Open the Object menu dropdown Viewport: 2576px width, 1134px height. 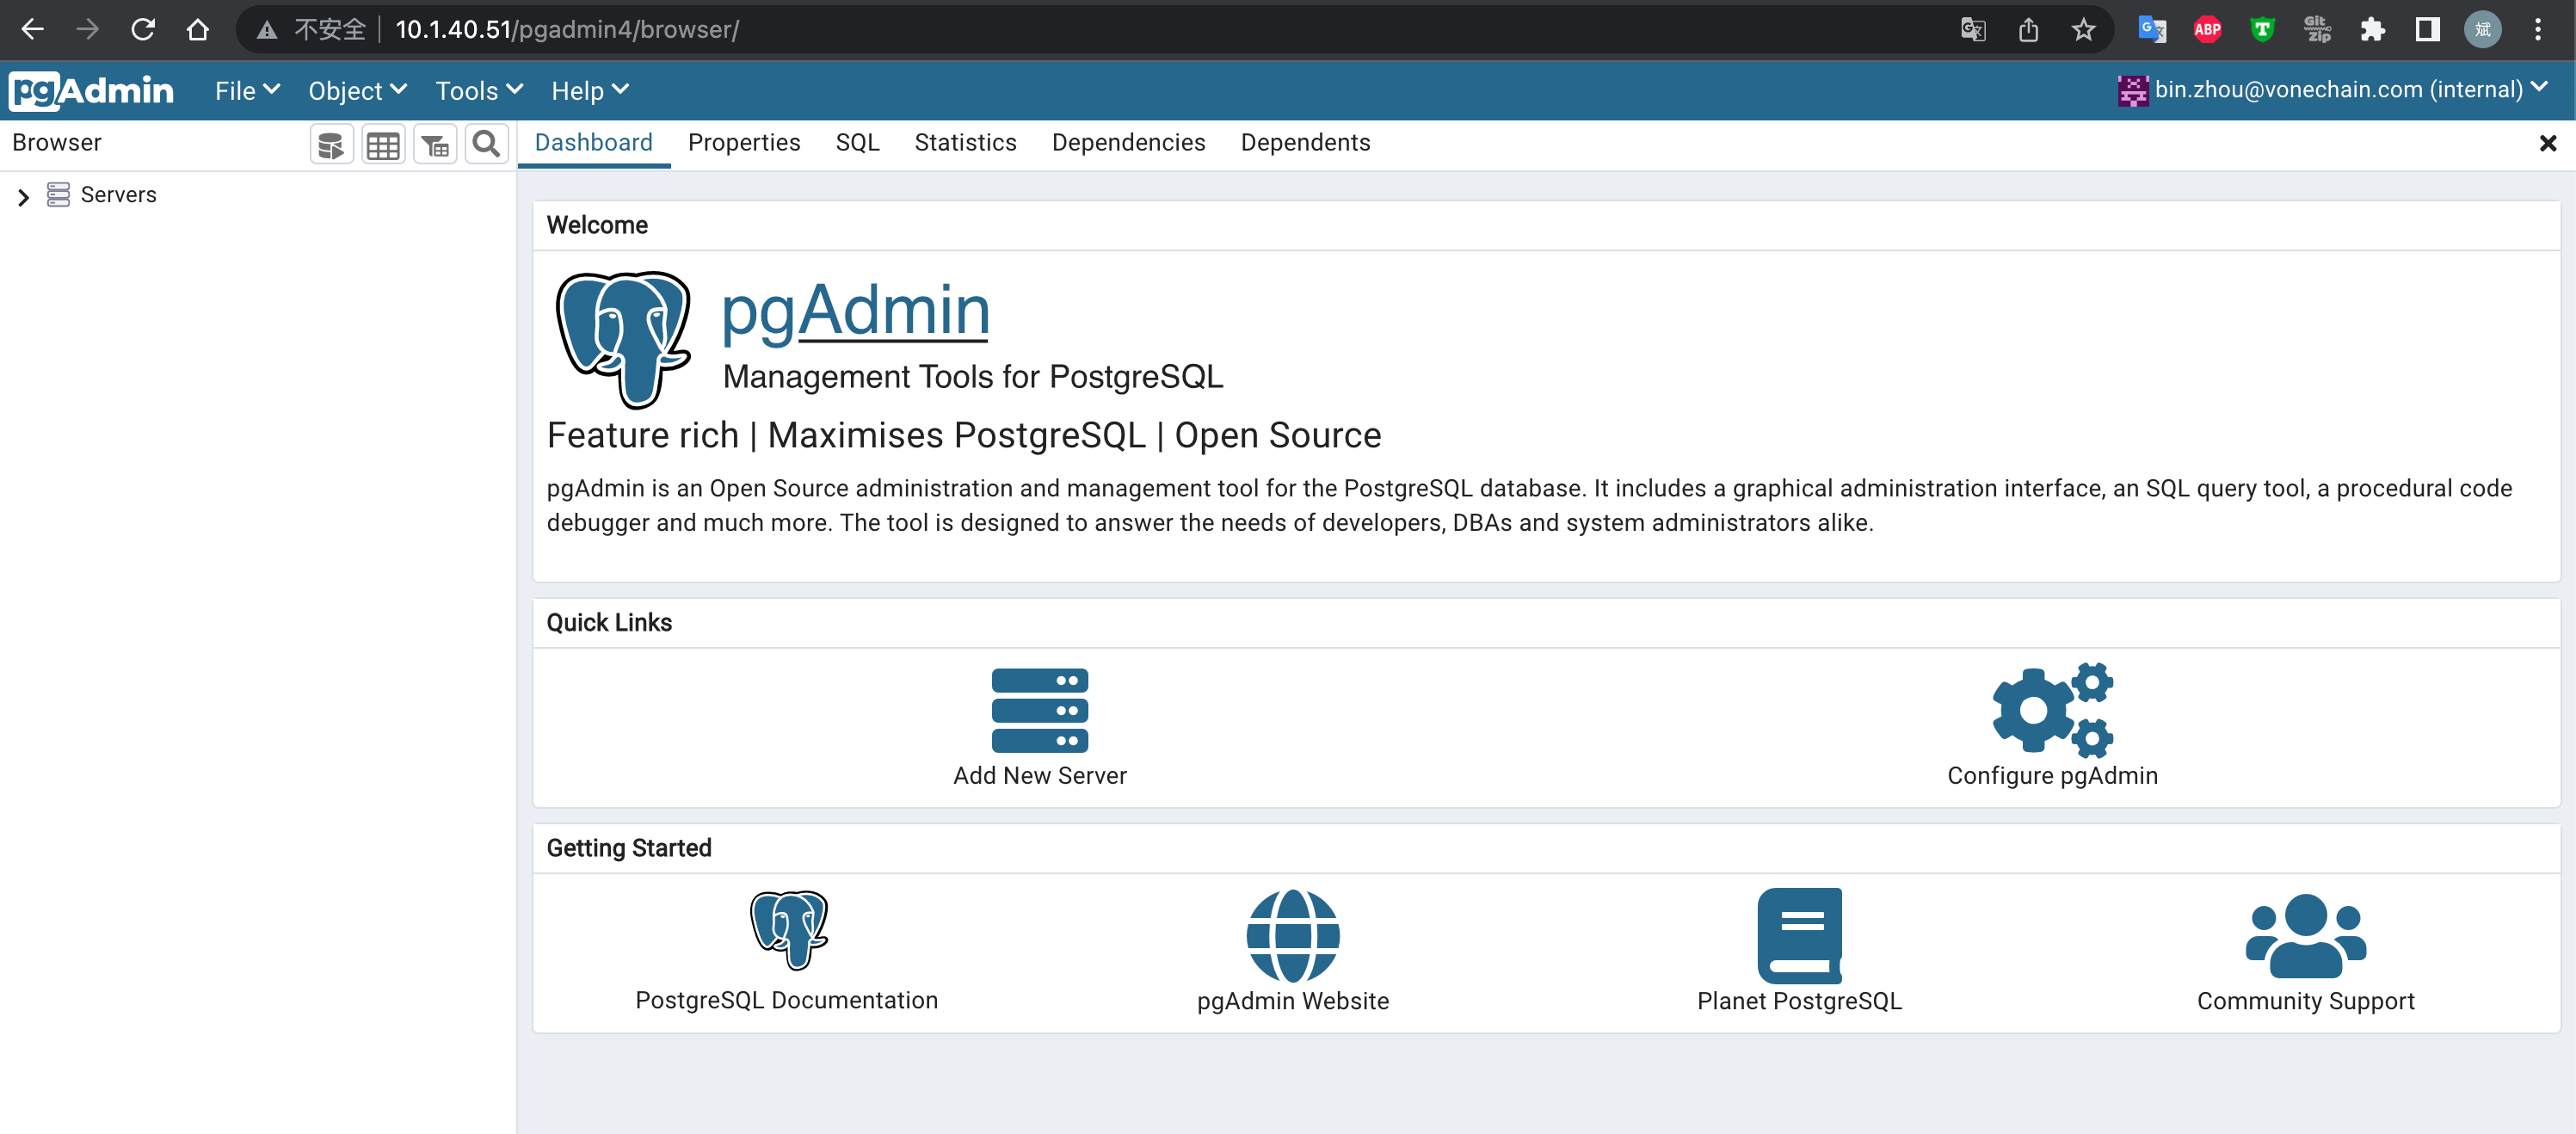pyautogui.click(x=357, y=91)
